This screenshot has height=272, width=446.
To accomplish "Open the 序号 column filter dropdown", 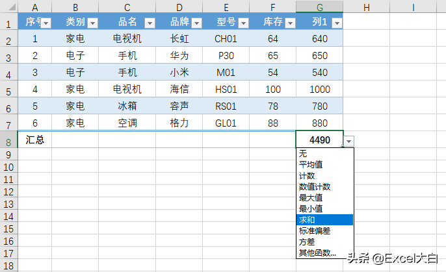I will (46, 23).
